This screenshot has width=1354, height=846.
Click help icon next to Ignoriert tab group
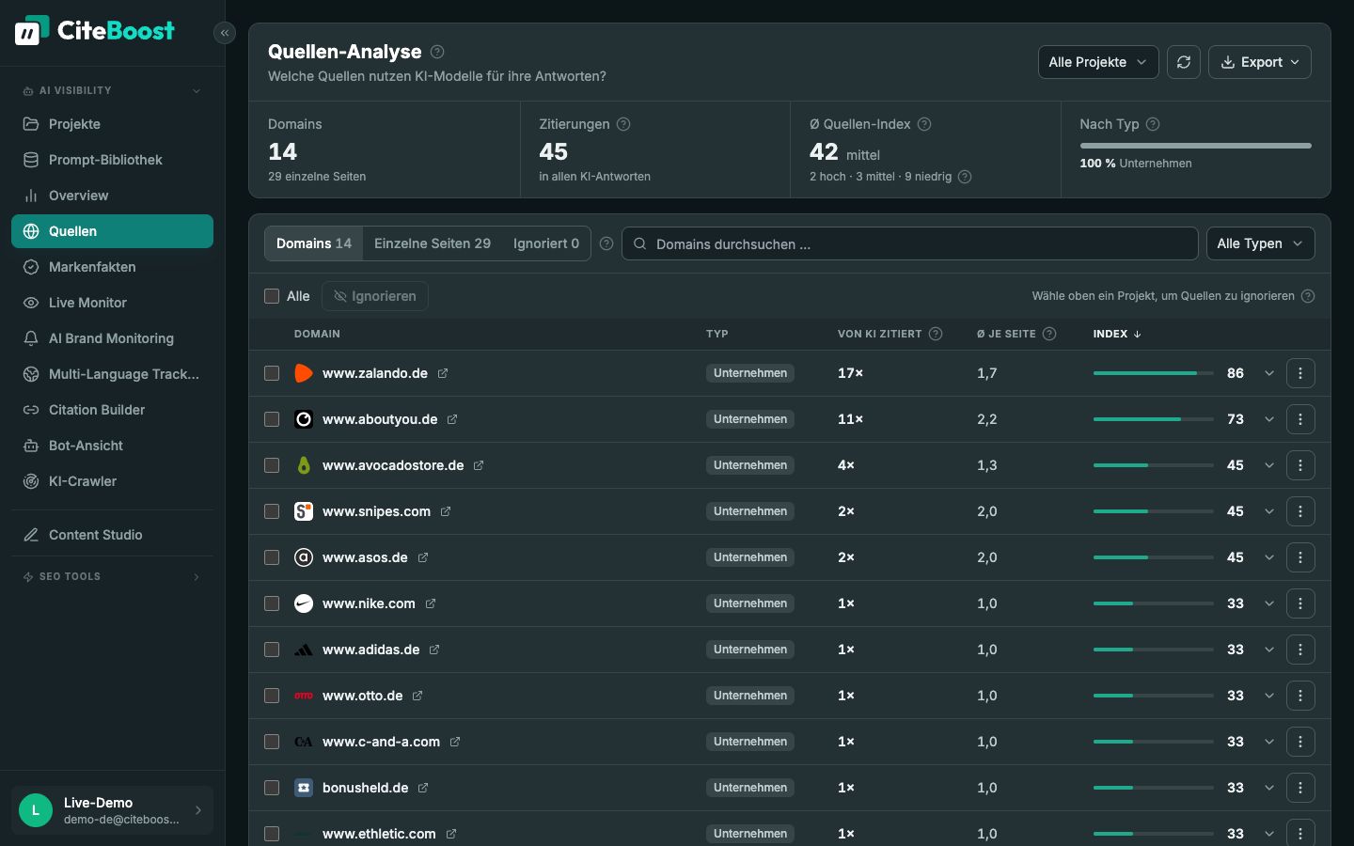[606, 243]
